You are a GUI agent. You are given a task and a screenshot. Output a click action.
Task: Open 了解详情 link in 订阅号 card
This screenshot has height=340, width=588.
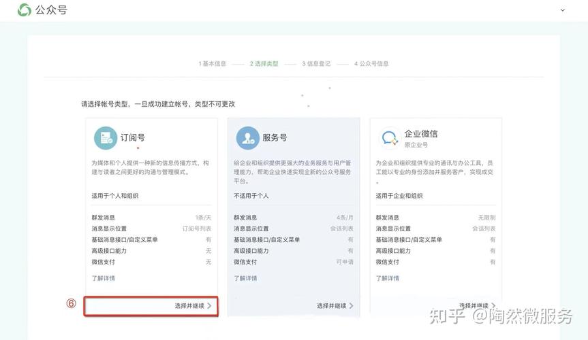pos(103,278)
